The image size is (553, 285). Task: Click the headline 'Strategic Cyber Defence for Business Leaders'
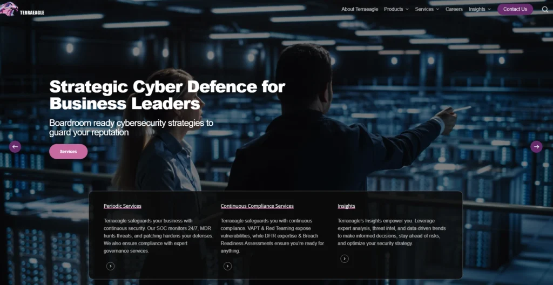pos(167,95)
